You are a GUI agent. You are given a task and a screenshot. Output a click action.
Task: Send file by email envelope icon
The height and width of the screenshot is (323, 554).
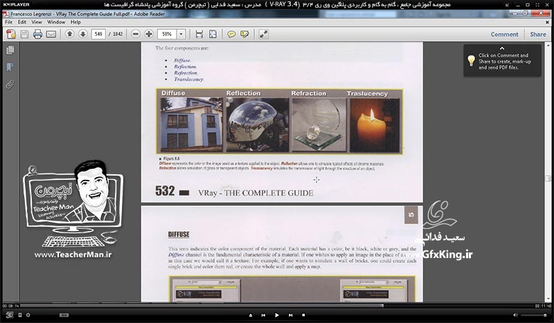[x=51, y=35]
